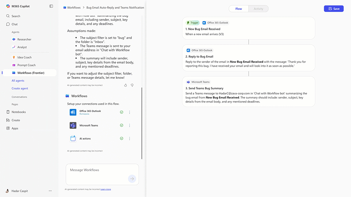Click Bug Email Auto-Reply breadcrumb title
The image size is (351, 197).
(x=115, y=8)
